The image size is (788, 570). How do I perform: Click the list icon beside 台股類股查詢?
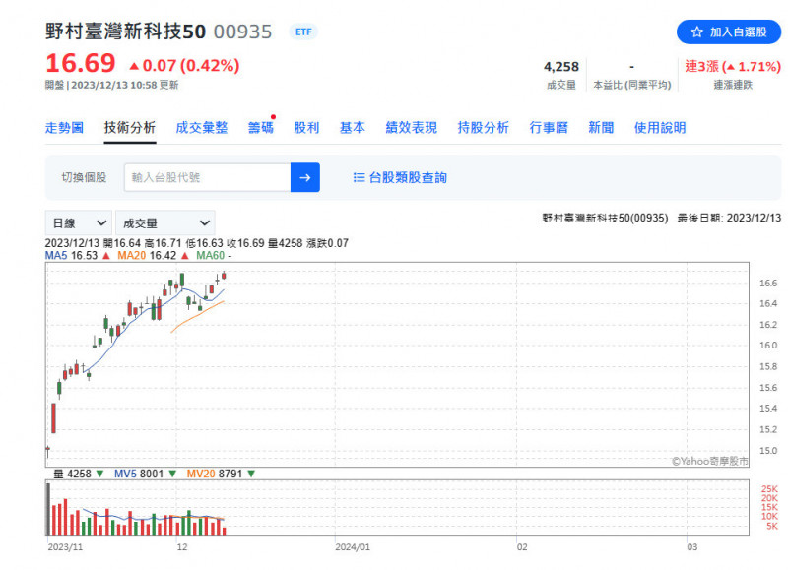[x=359, y=178]
